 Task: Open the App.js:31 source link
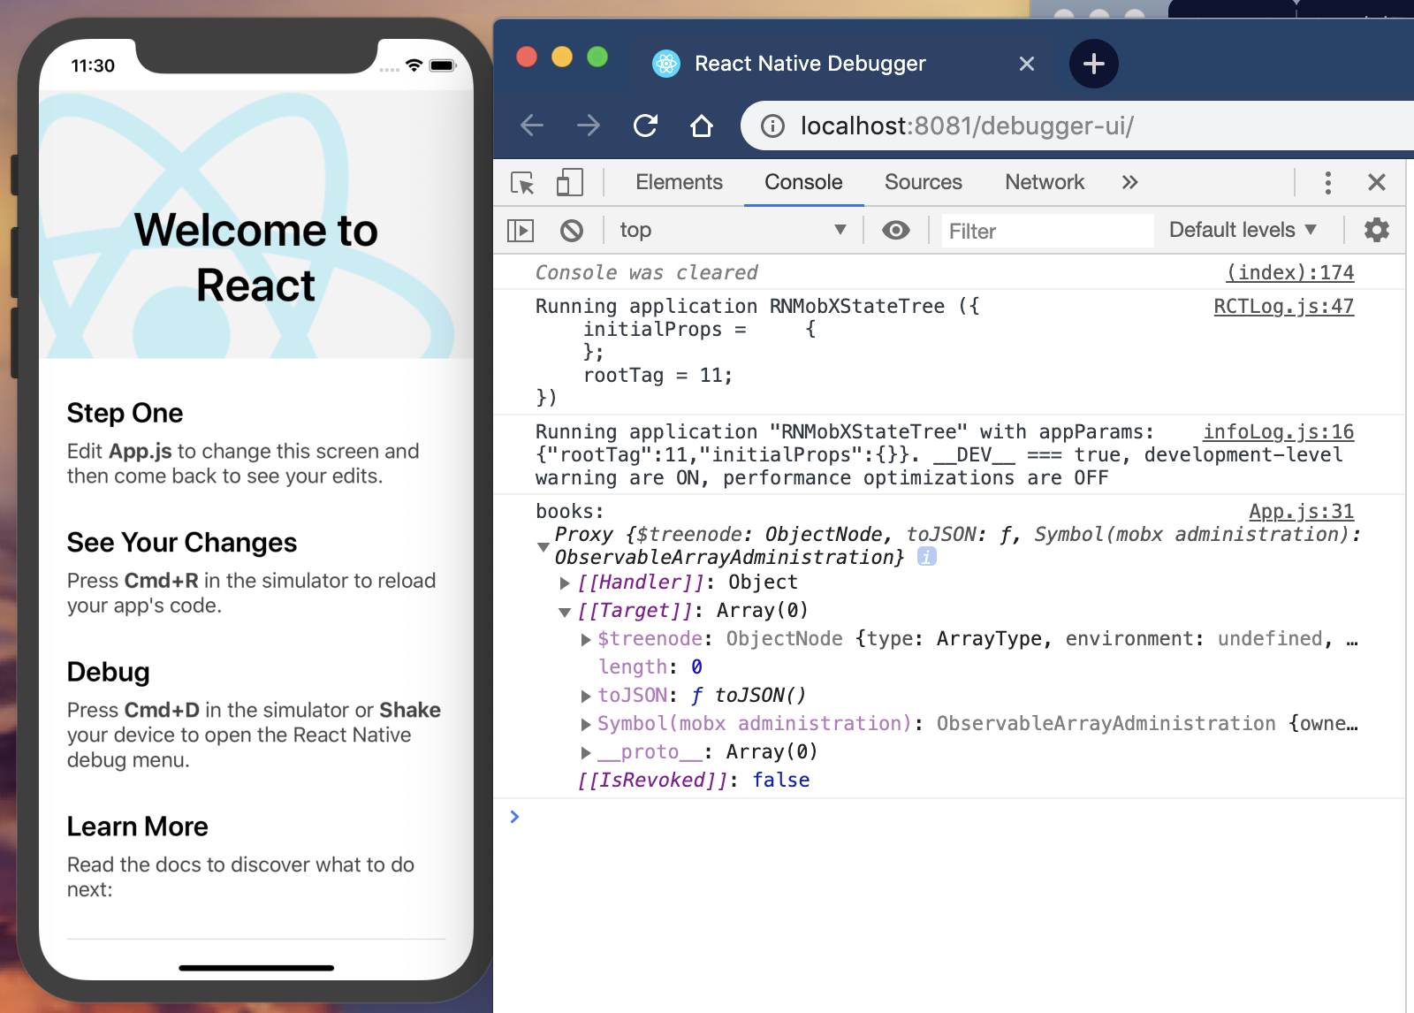pos(1300,512)
